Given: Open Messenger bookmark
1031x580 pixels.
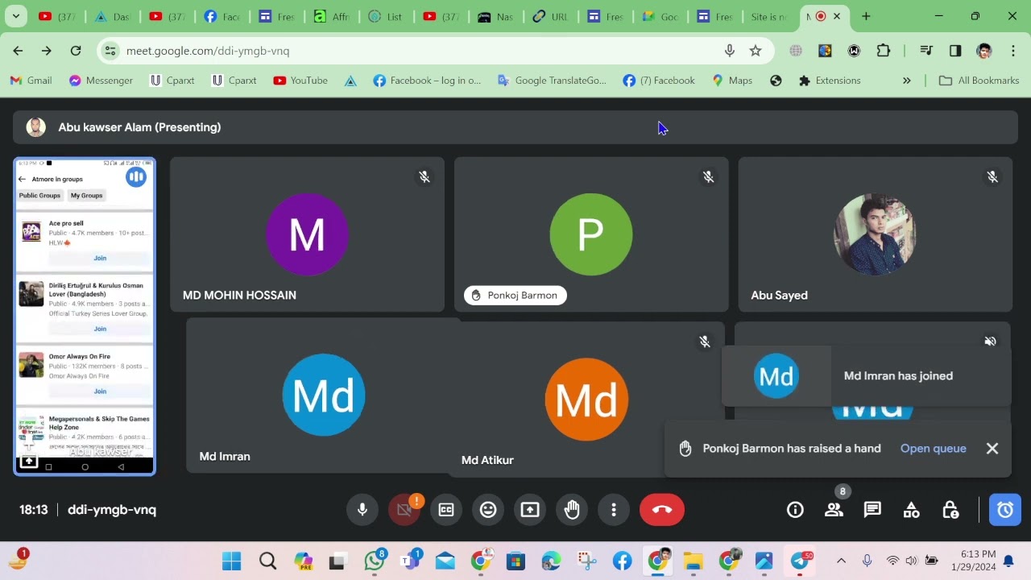Looking at the screenshot, I should coord(101,81).
